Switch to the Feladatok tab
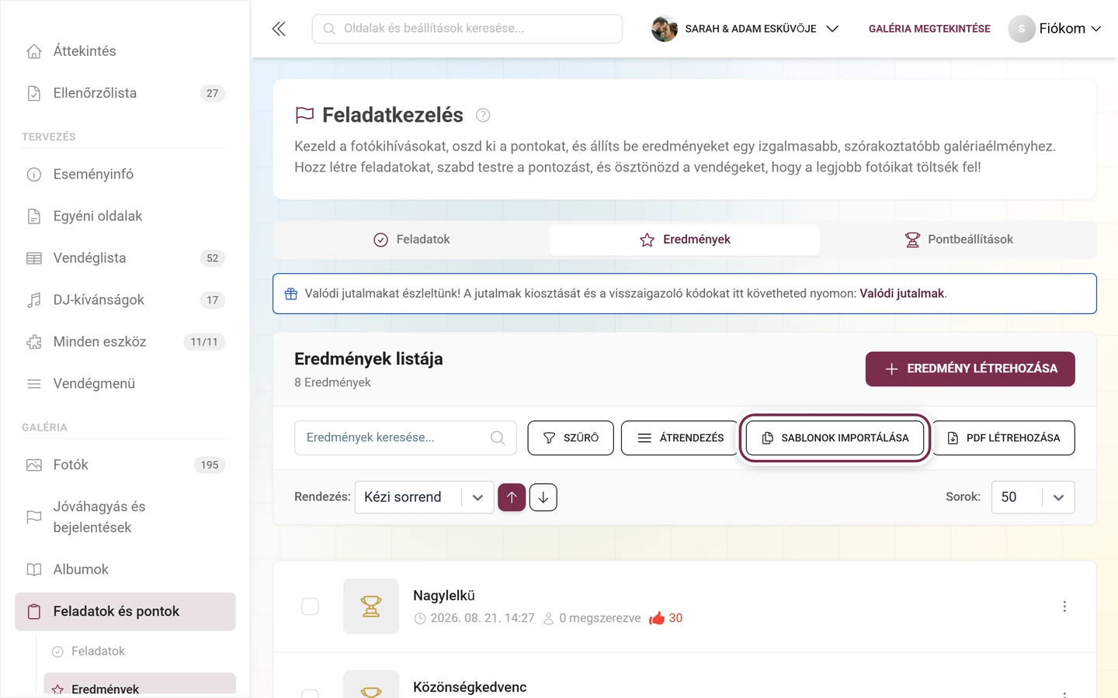Viewport: 1118px width, 698px height. 411,240
